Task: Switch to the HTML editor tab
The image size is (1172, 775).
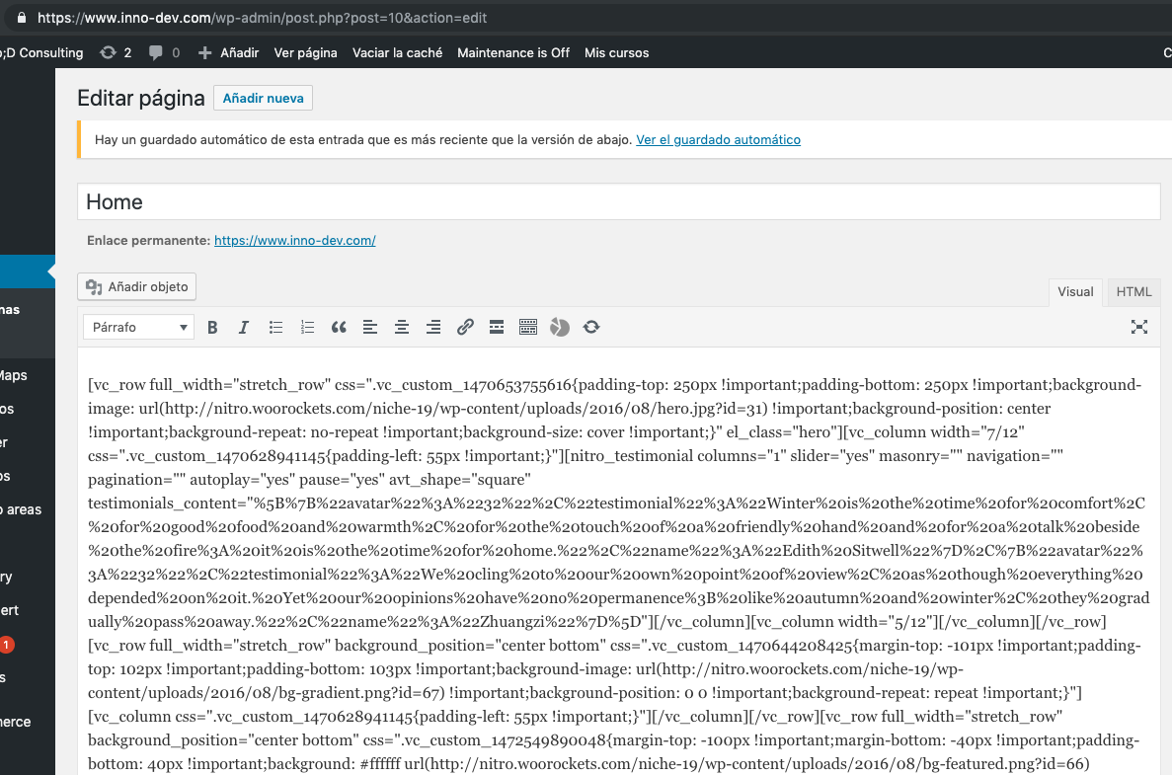Action: (x=1133, y=292)
